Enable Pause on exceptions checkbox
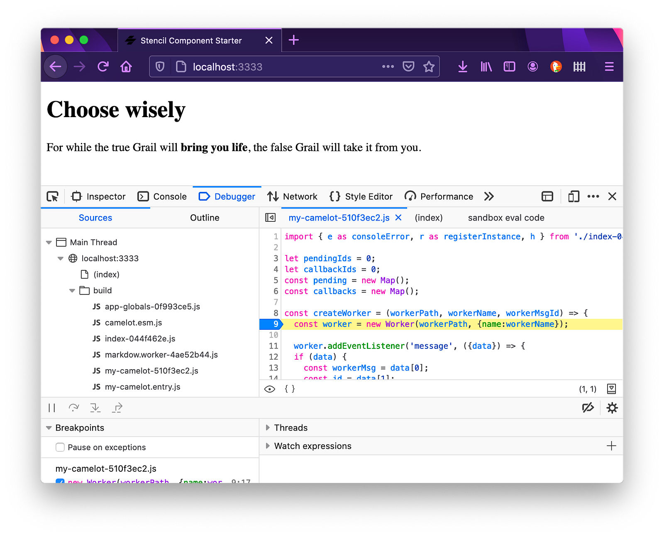 60,447
